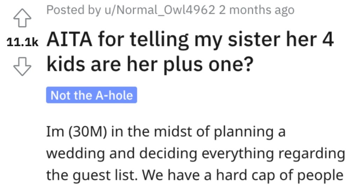
Task: Open the post title starting "AITA for telling"
Action: pos(190,52)
